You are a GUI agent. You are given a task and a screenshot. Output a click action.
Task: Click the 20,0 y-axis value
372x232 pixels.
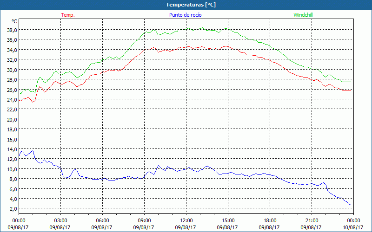tap(12, 120)
